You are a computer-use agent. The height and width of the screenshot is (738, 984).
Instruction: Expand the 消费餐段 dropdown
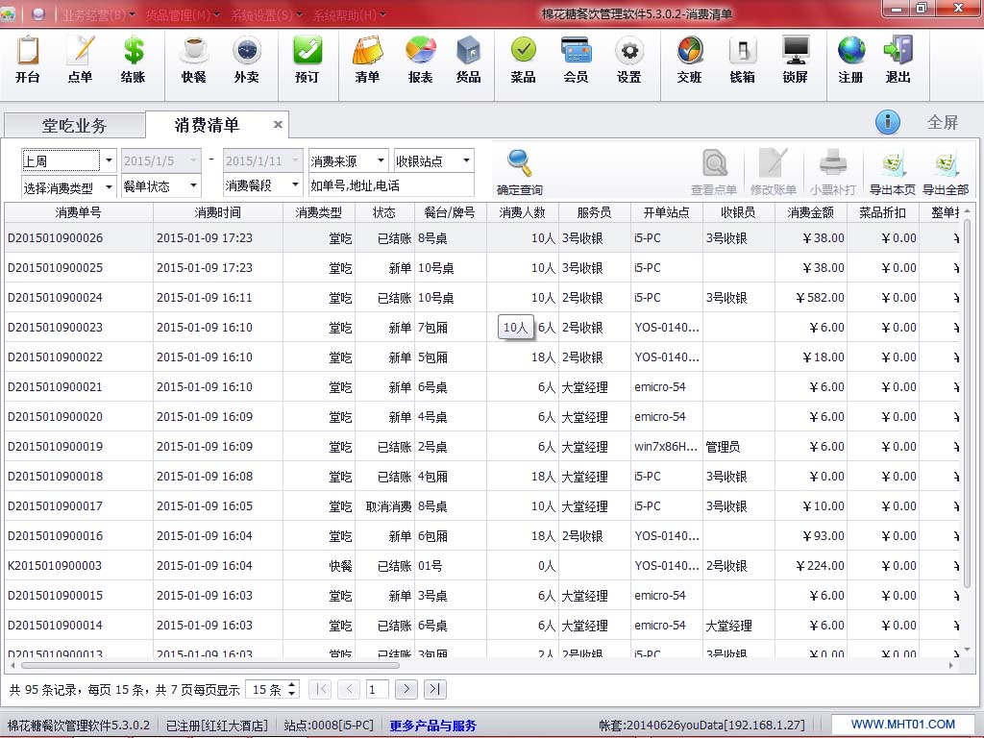295,185
